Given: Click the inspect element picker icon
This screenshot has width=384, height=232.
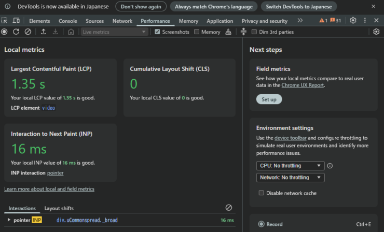Looking at the screenshot, I should coord(5,21).
